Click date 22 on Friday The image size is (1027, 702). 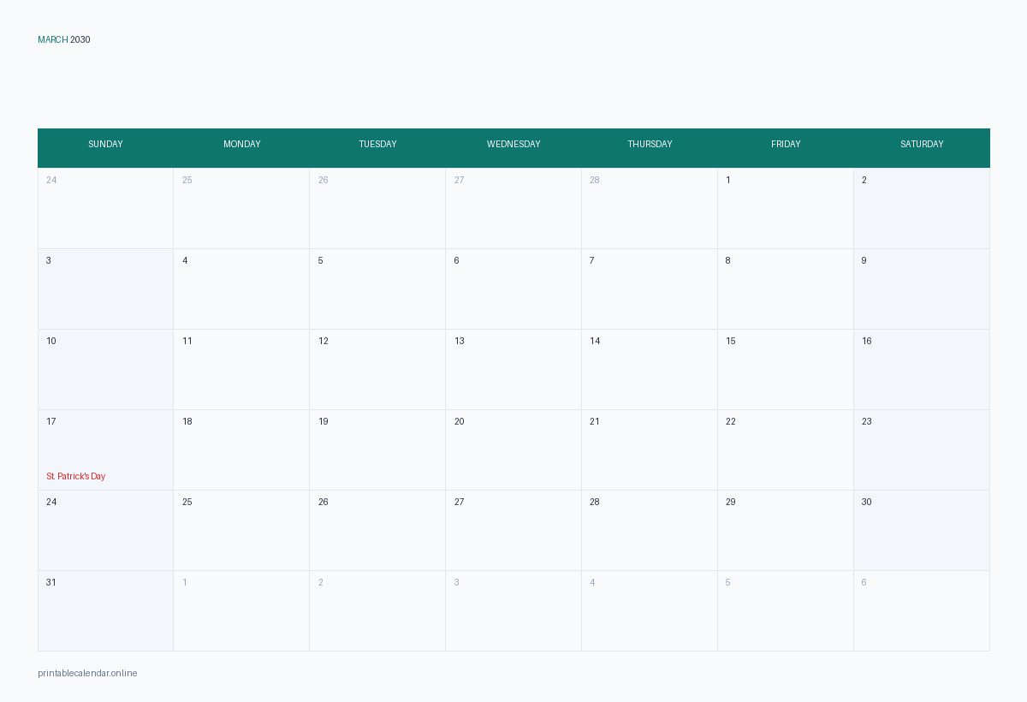click(786, 449)
